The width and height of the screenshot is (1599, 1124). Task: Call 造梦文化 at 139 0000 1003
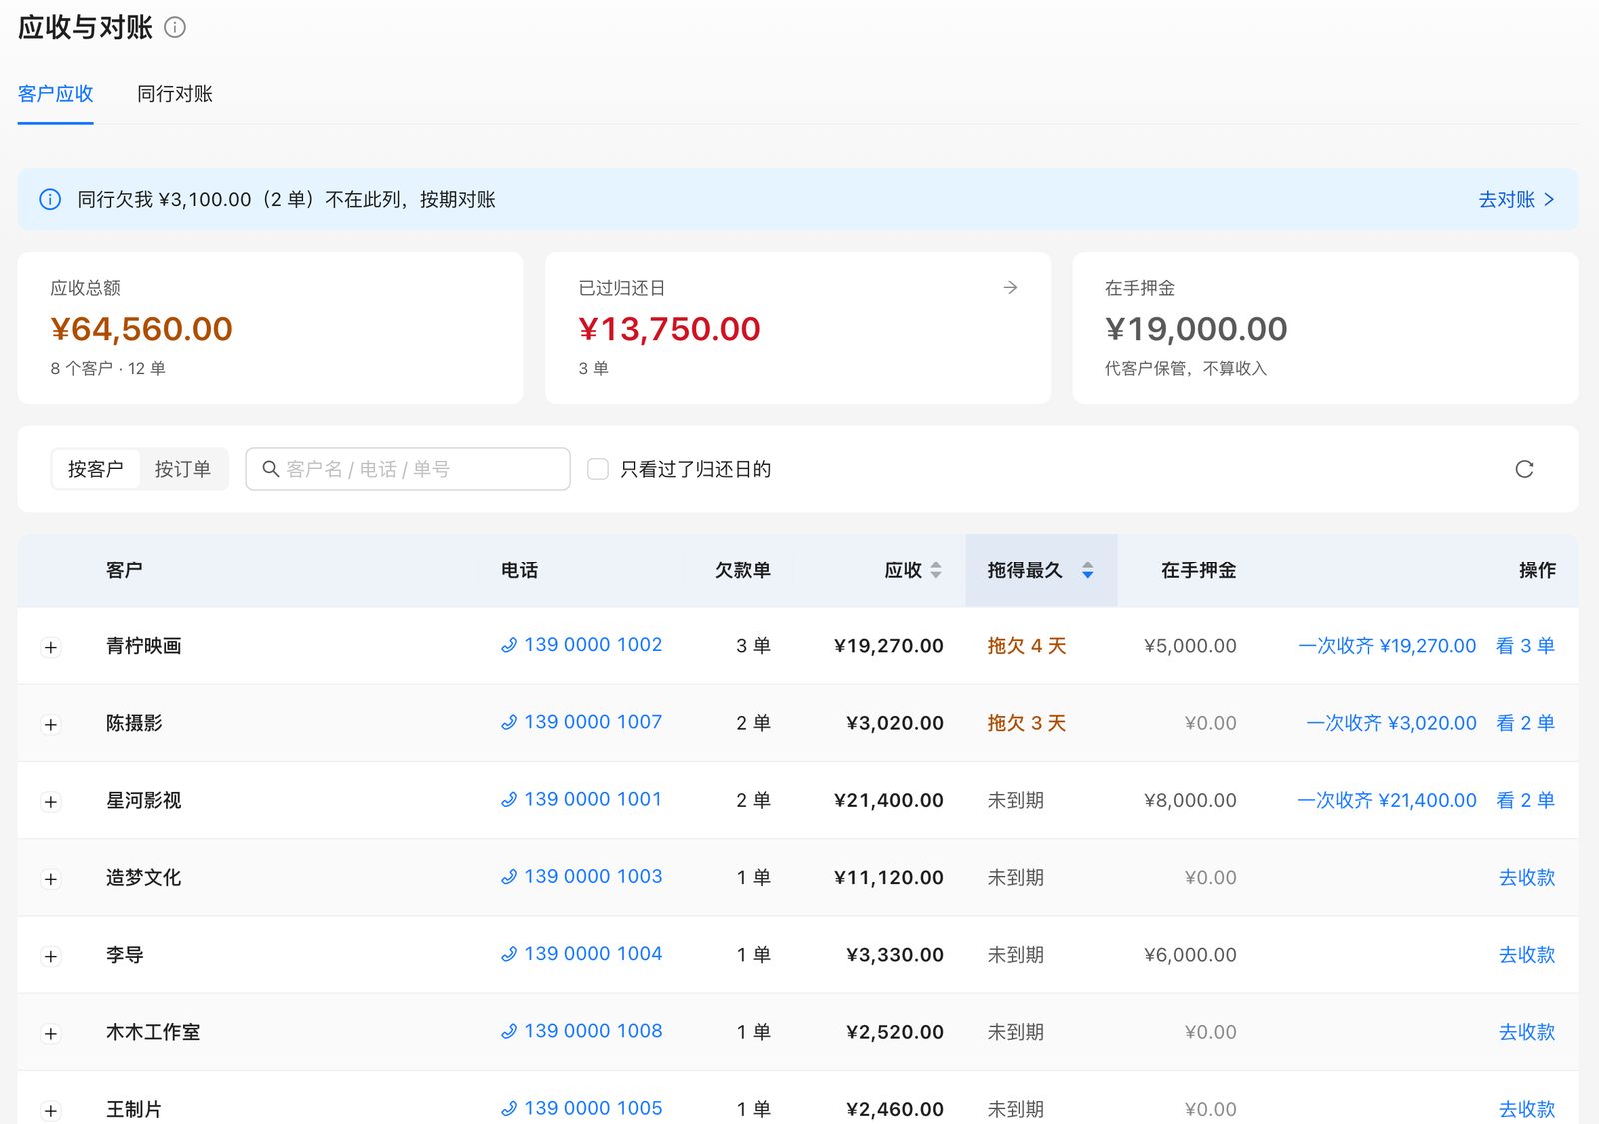pyautogui.click(x=581, y=876)
